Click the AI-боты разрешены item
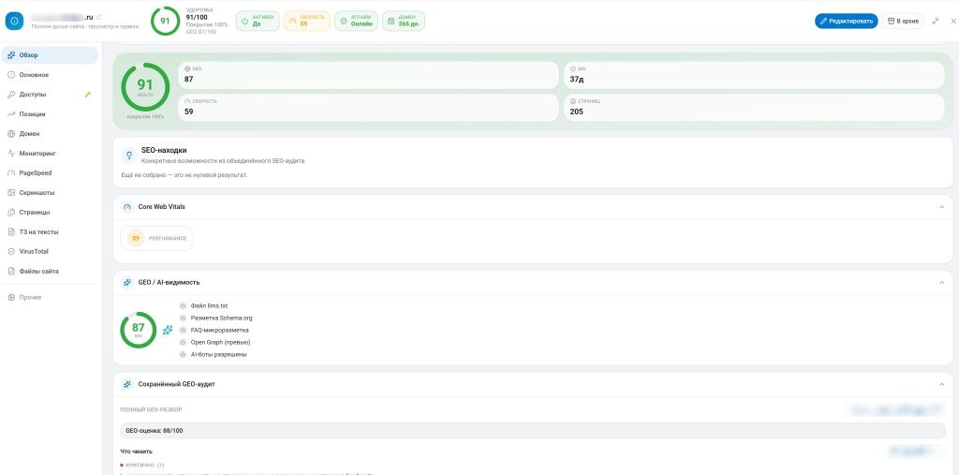This screenshot has width=959, height=475. pos(214,354)
